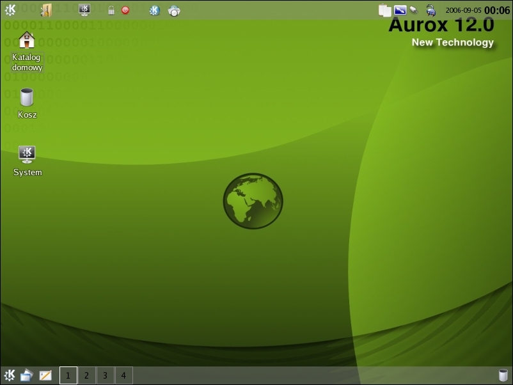Open the K application menu in top panel
The width and height of the screenshot is (513, 385).
click(10, 10)
